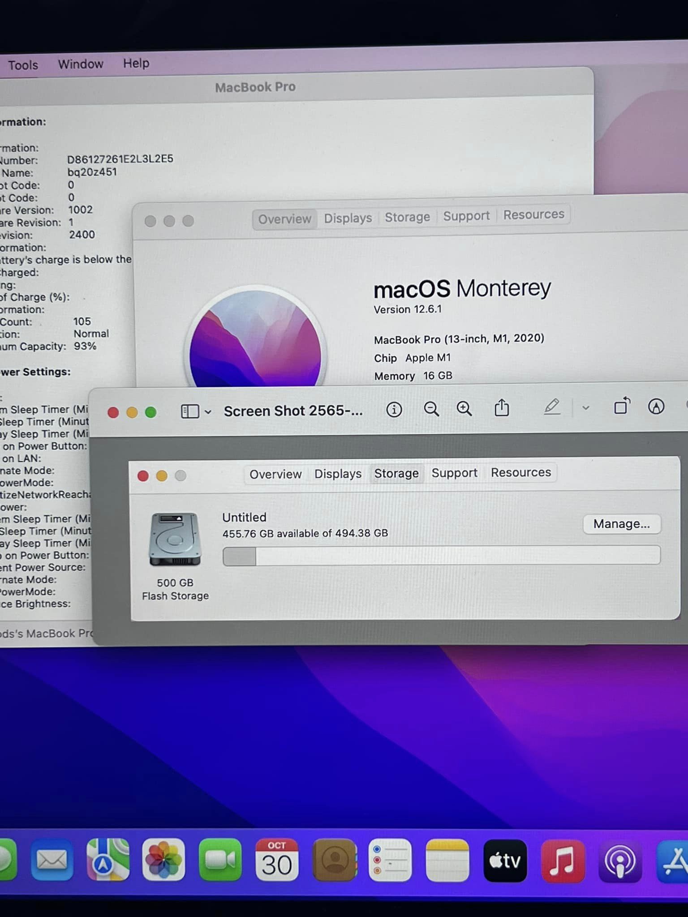Open the Share icon in Preview toolbar
Viewport: 688px width, 917px height.
click(502, 408)
